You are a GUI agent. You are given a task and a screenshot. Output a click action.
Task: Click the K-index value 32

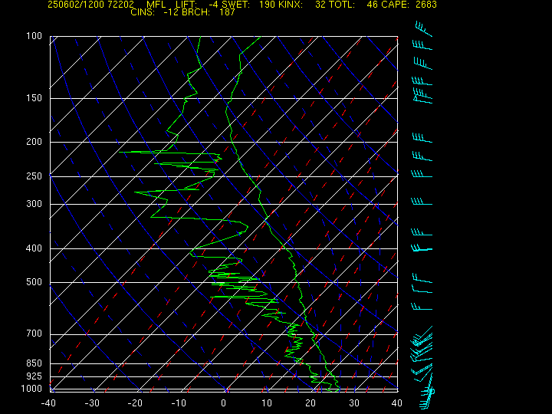tap(320, 5)
